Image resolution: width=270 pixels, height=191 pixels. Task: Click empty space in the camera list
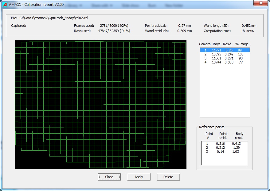point(225,92)
